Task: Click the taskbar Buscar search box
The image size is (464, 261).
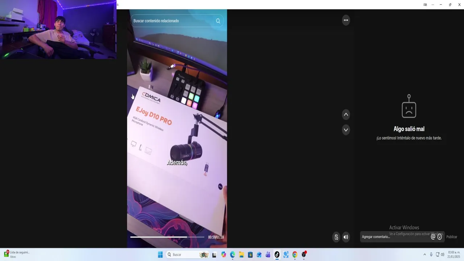Action: point(187,254)
